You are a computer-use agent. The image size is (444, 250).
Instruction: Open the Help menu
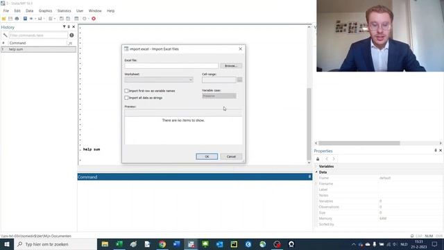111,11
